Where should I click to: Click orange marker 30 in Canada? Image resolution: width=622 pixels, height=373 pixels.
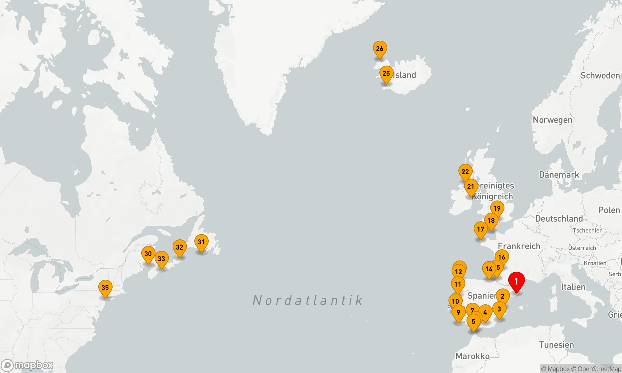(x=148, y=254)
